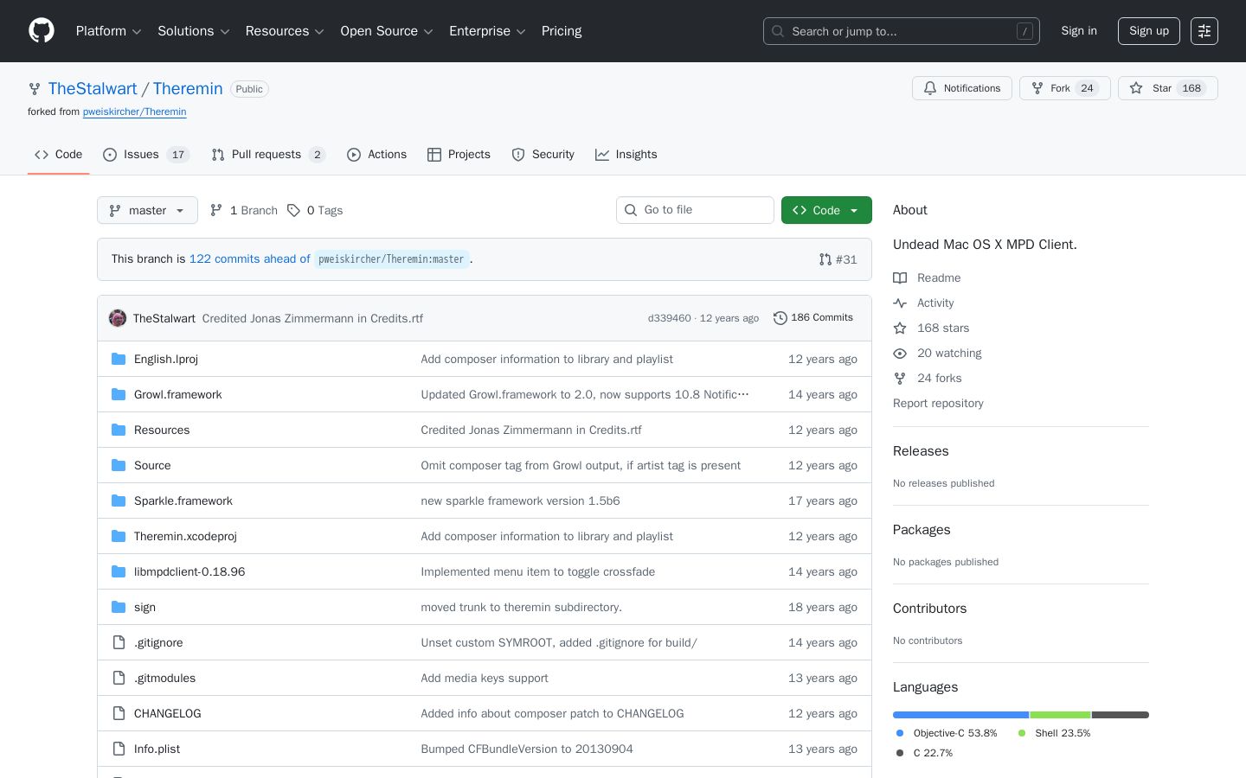
Task: Click the Sign up button
Action: coord(1149,31)
